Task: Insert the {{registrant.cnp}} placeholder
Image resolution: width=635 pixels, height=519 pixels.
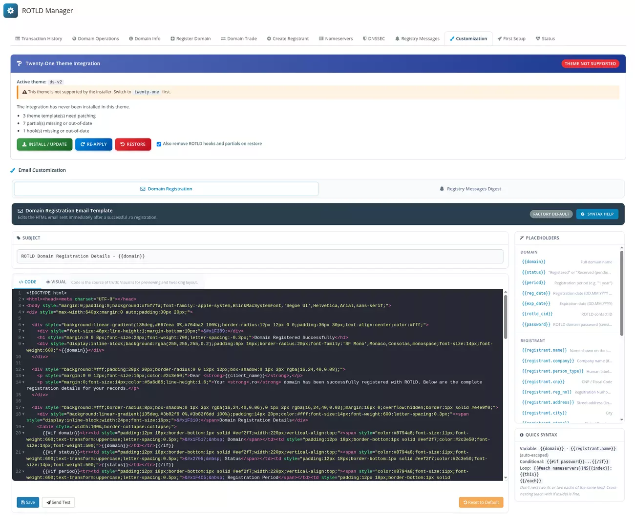Action: (x=543, y=382)
